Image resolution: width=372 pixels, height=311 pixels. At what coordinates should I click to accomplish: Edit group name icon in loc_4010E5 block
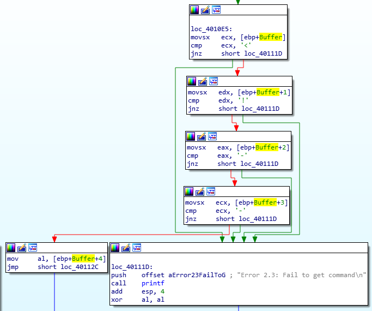205,10
